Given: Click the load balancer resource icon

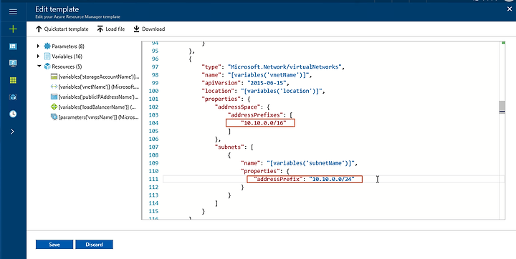Looking at the screenshot, I should coord(54,107).
